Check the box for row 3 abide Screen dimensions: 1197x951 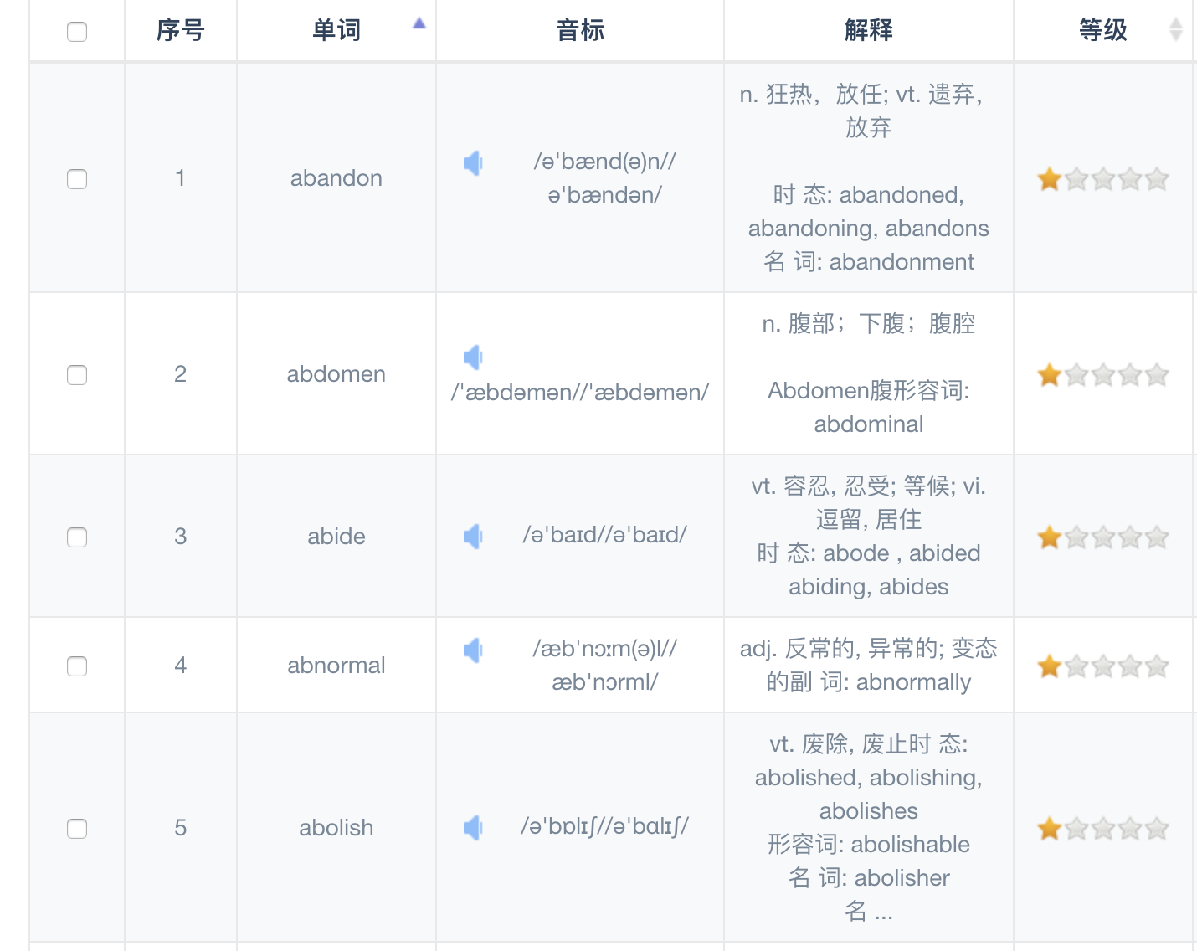77,537
